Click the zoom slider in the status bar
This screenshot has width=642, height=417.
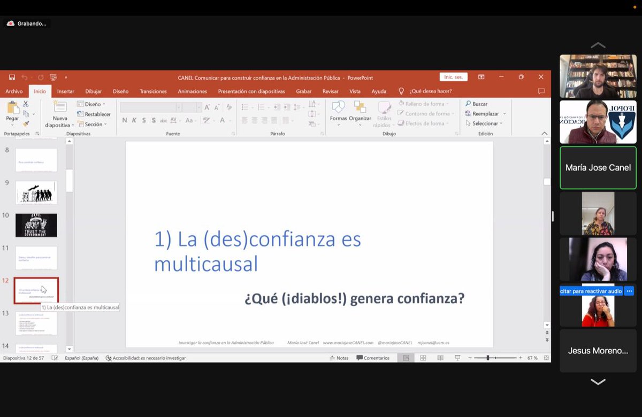point(495,358)
